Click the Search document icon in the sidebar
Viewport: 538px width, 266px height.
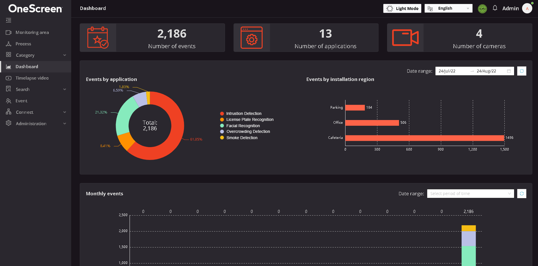click(9, 89)
